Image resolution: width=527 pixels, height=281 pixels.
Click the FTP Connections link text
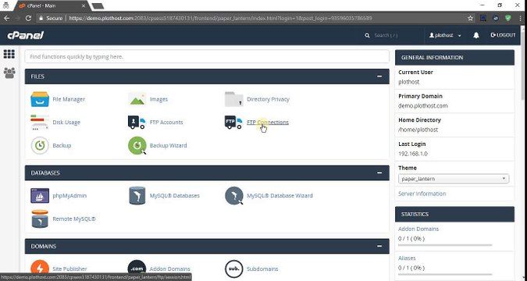point(268,123)
